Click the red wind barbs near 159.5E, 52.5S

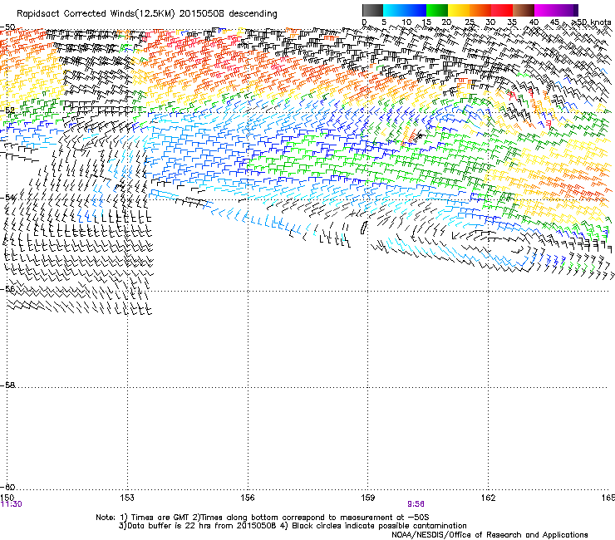[x=411, y=138]
